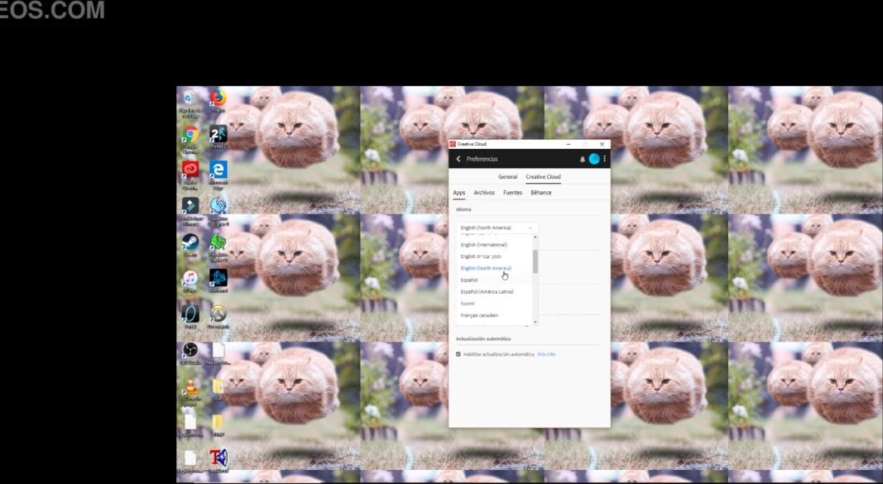The image size is (883, 484).
Task: Open notifications bell in Creative Cloud
Action: 583,159
